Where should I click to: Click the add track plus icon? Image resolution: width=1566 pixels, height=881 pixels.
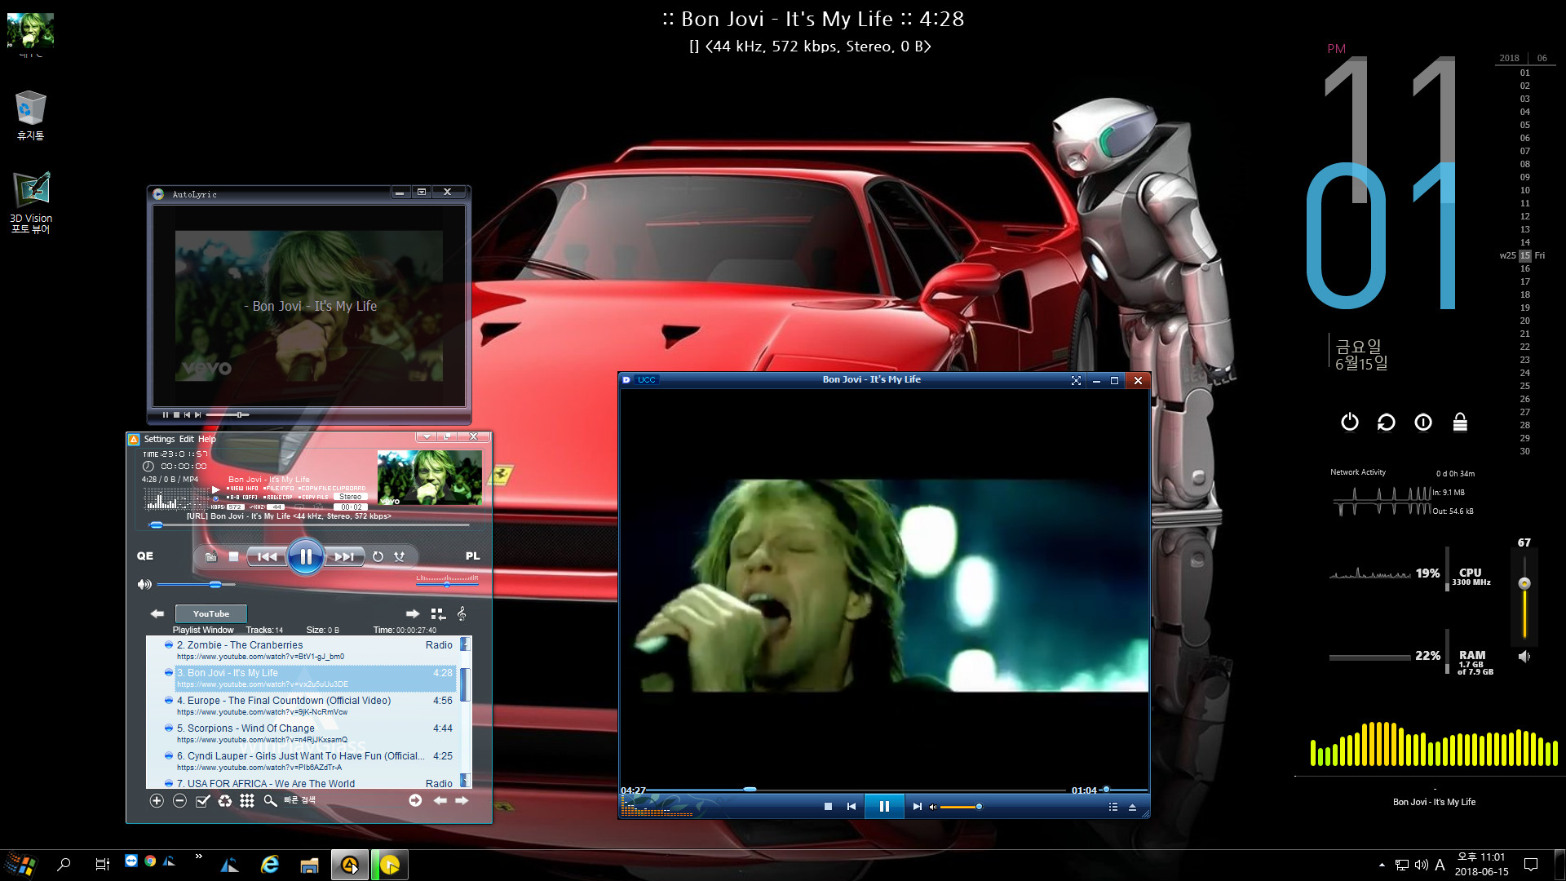tap(157, 801)
